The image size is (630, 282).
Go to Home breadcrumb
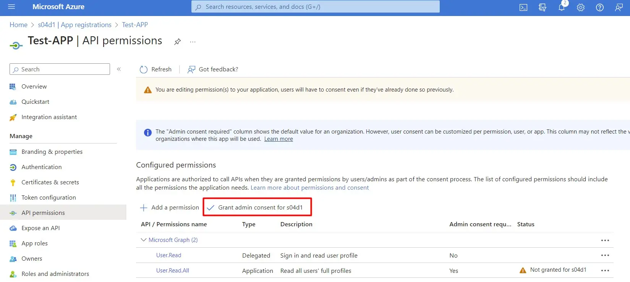click(18, 25)
